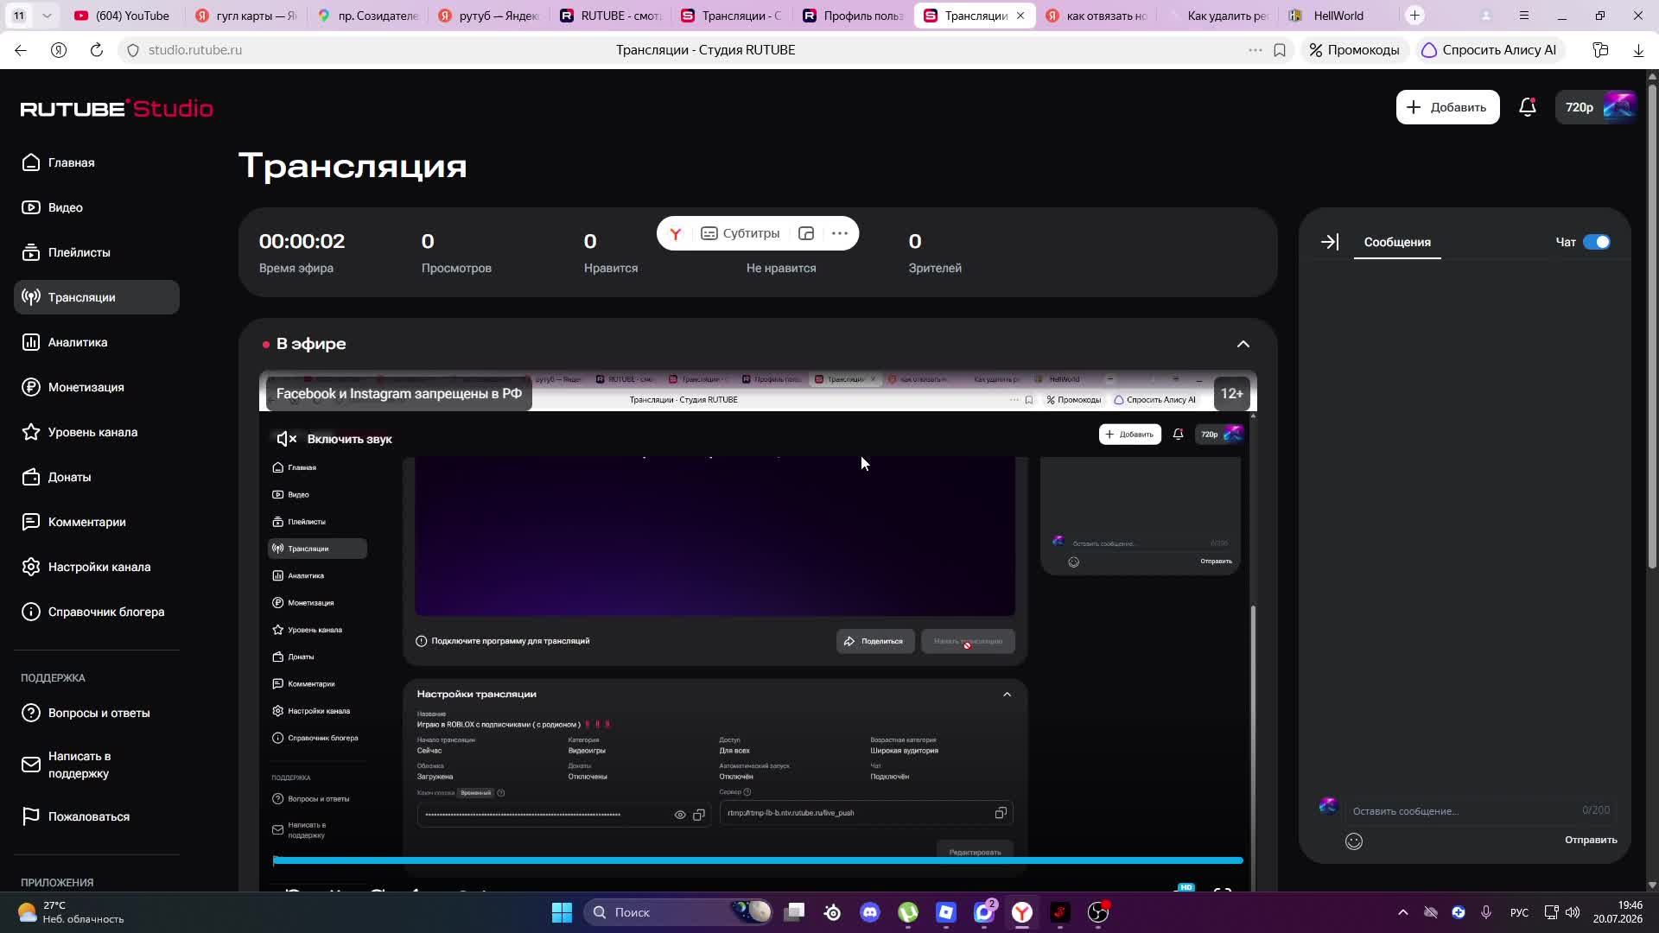Click the blue player progress bar

[x=758, y=860]
